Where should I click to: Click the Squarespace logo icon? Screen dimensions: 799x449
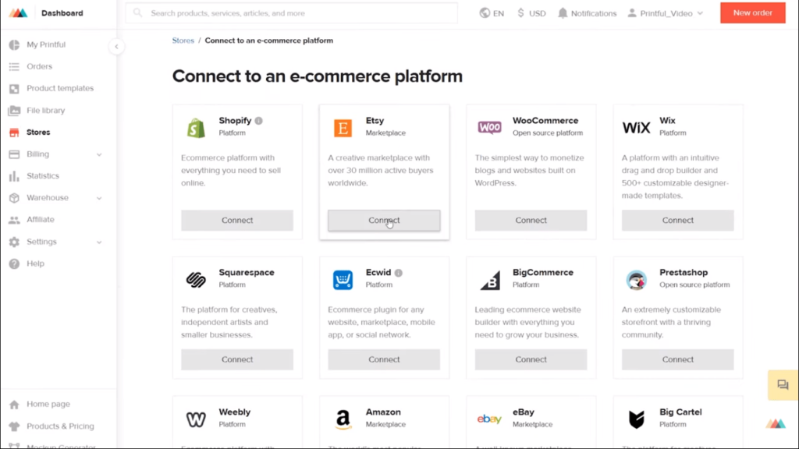196,280
